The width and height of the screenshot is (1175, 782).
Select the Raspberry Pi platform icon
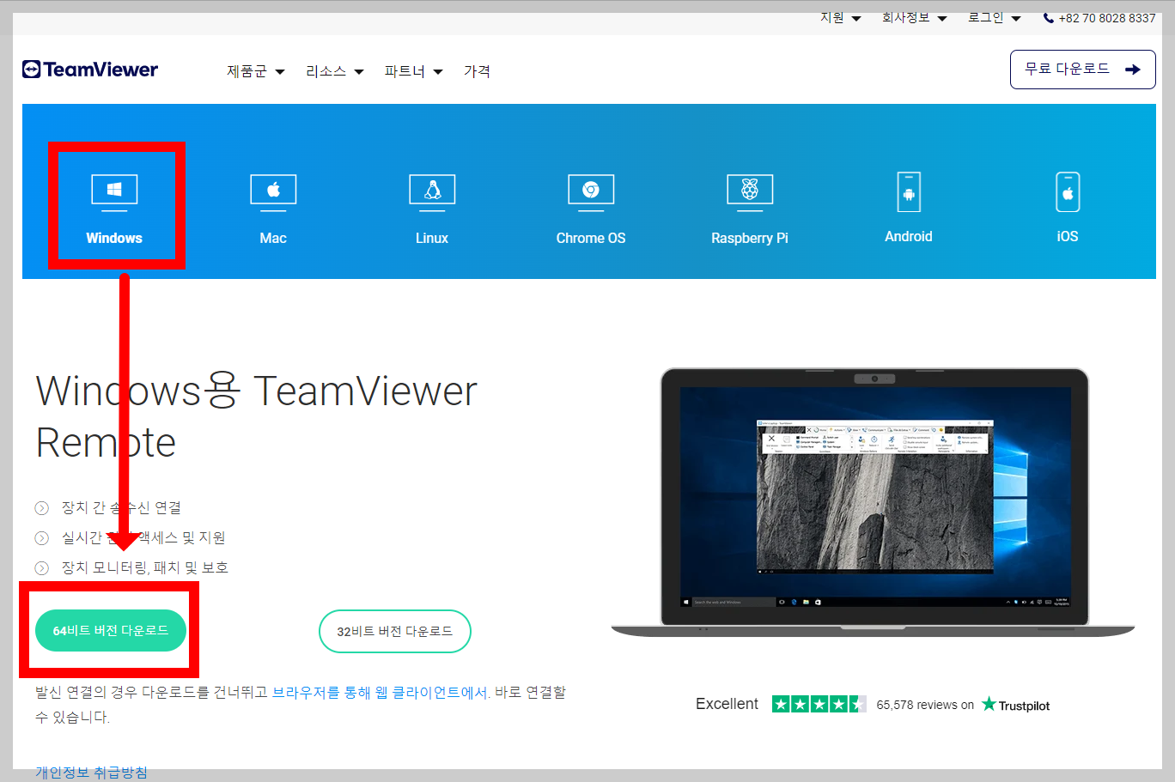[749, 191]
